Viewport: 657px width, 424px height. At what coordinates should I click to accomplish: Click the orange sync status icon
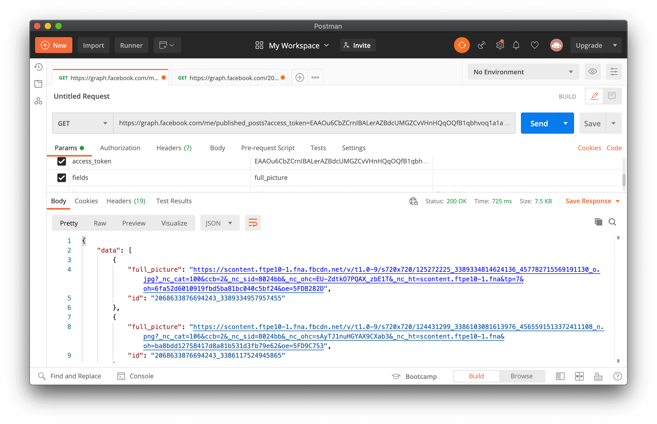pyautogui.click(x=462, y=45)
